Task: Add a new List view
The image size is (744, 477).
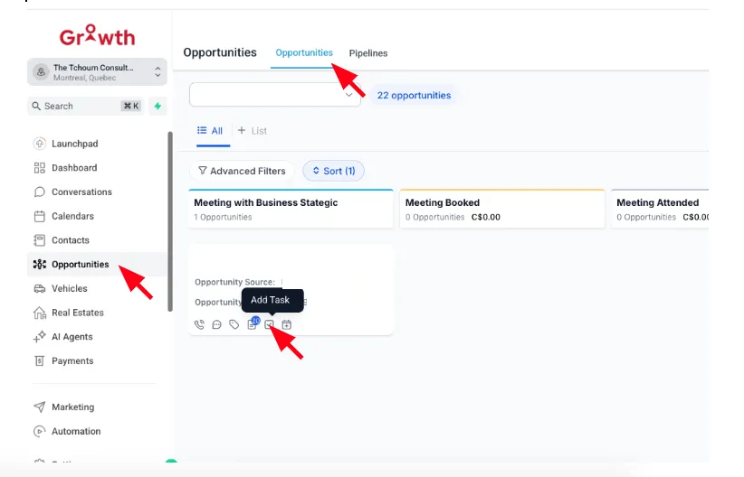Action: pyautogui.click(x=253, y=131)
